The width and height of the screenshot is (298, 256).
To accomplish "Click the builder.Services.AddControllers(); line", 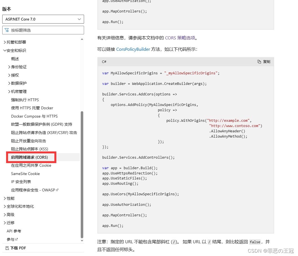I will (138, 158).
